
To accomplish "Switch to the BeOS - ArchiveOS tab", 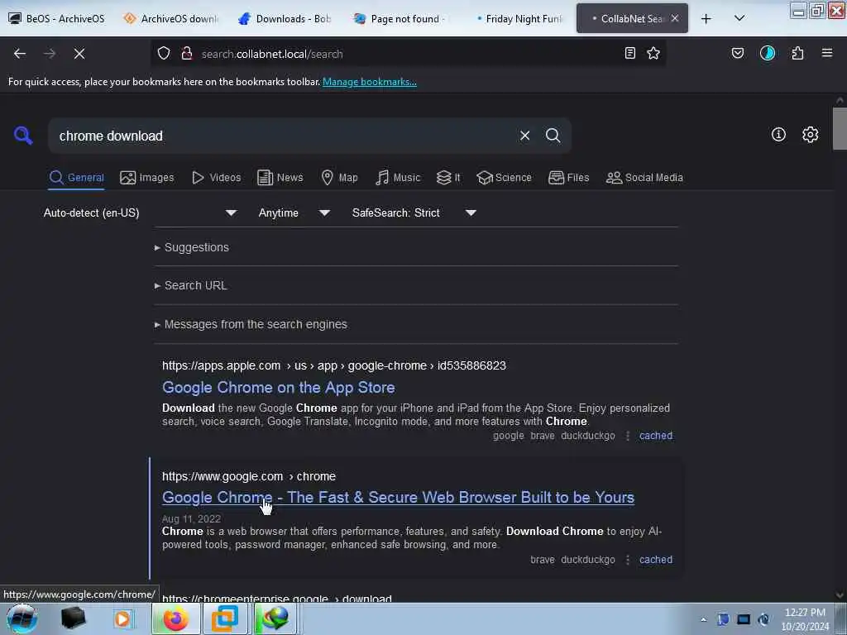I will pyautogui.click(x=57, y=19).
